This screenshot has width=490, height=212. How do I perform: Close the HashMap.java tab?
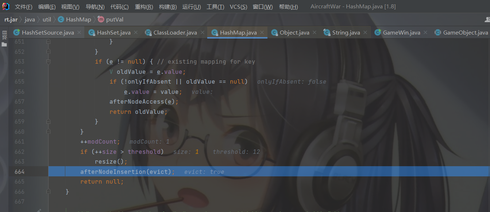262,32
